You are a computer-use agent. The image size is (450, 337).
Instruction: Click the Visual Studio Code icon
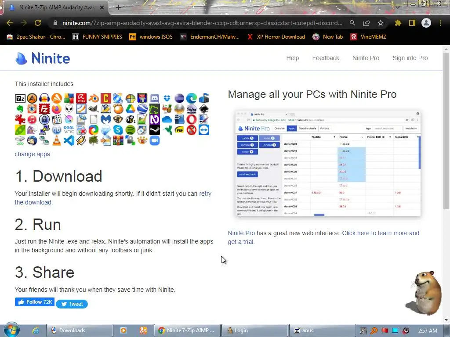(69, 140)
